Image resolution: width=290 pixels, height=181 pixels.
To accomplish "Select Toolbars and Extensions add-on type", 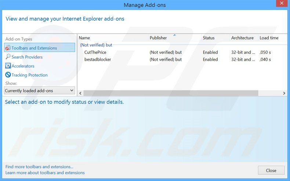I will (x=40, y=48).
